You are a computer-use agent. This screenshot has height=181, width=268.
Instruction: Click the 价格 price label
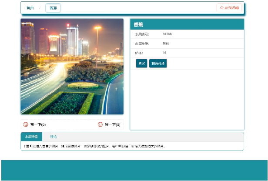139,53
